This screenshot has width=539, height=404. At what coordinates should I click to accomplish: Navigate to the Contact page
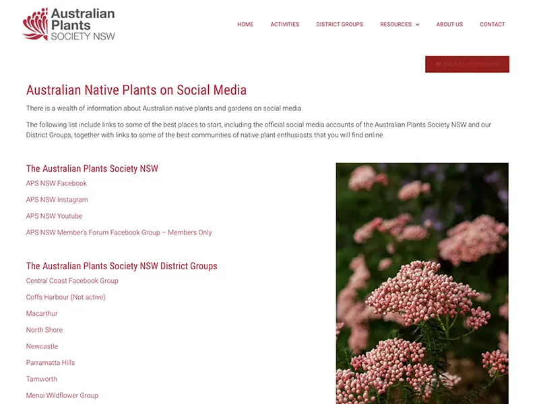coord(492,24)
